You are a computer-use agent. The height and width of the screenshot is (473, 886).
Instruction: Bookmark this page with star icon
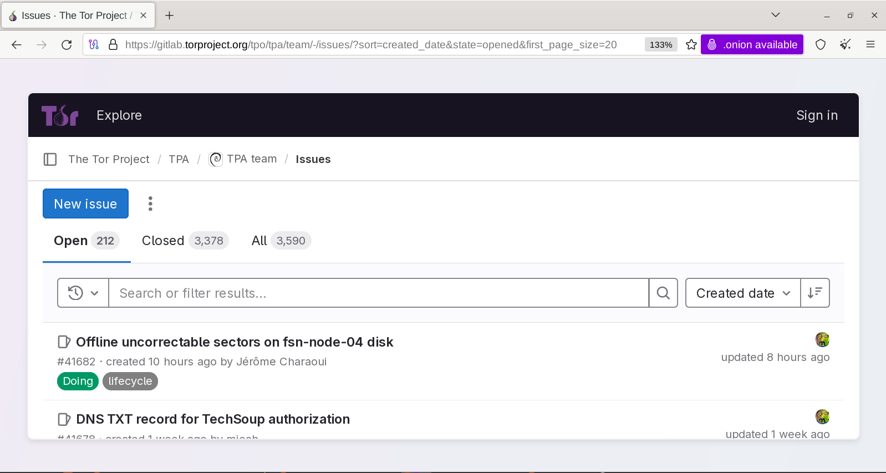coord(691,44)
